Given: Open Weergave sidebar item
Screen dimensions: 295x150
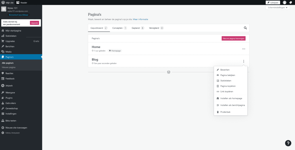Looking at the screenshot, I should click(x=21, y=93).
